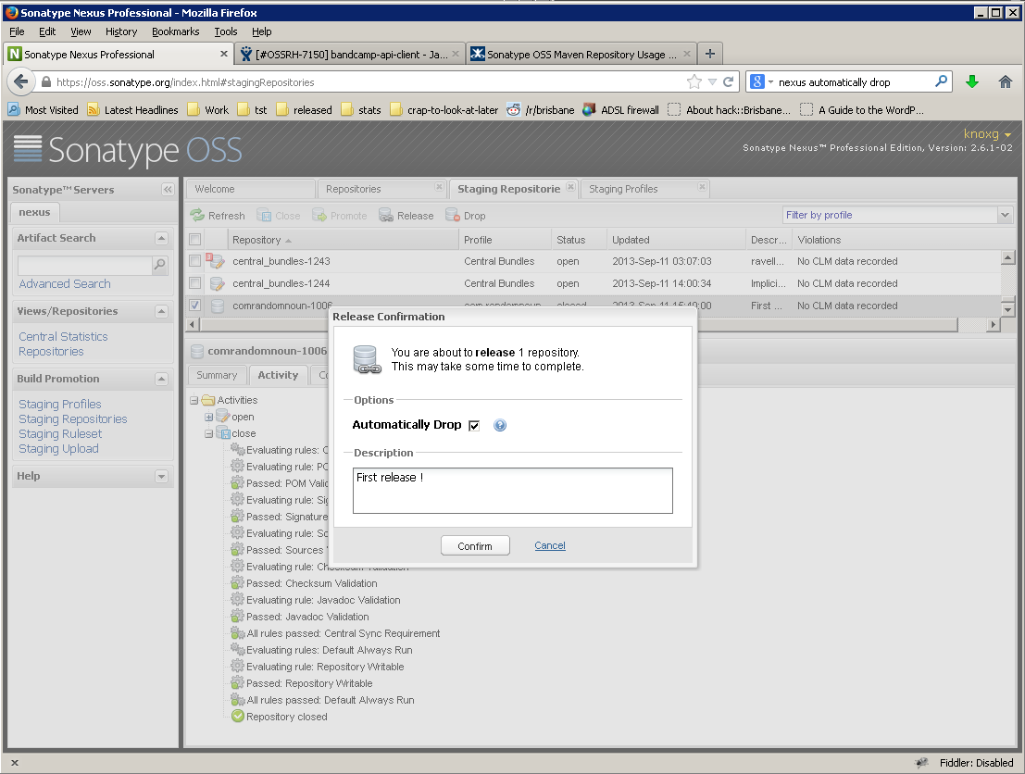Open the /r/brisbane reddit bookmark
Image resolution: width=1025 pixels, height=774 pixels.
click(541, 110)
